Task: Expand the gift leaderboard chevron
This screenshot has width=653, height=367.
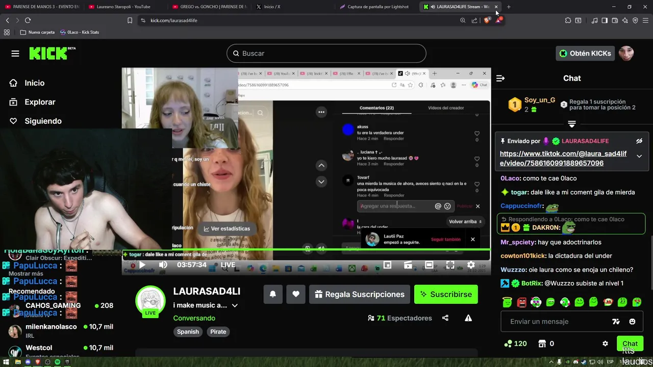Action: click(572, 124)
